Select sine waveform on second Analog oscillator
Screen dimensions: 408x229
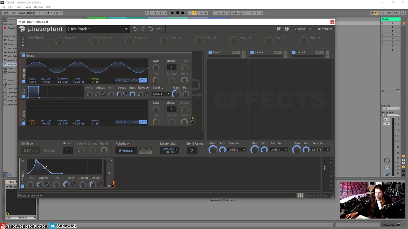143,122
